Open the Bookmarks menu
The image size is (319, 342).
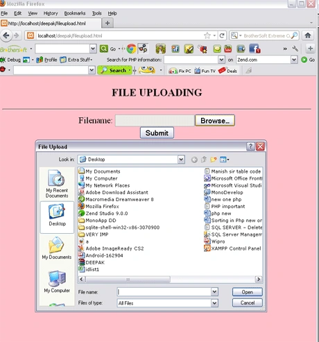pyautogui.click(x=75, y=13)
